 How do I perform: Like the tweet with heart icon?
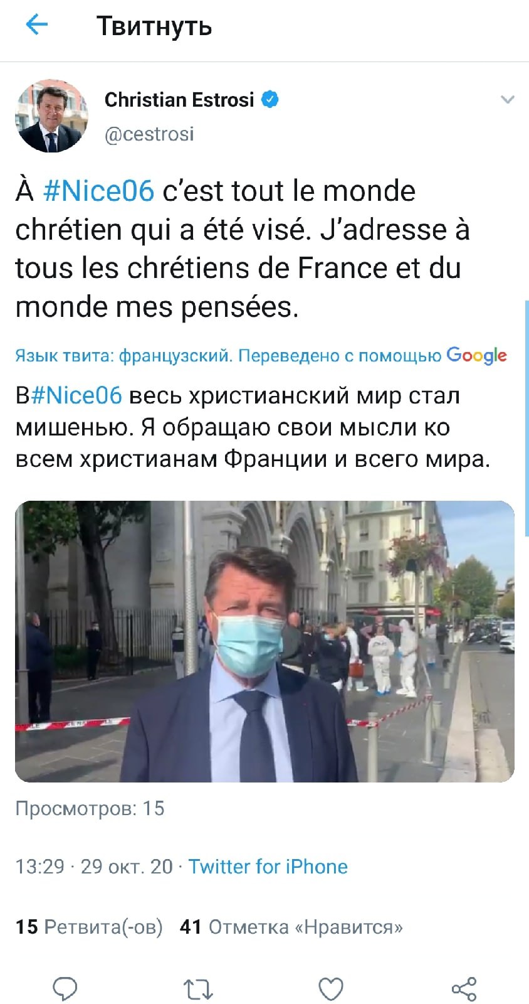point(331,990)
